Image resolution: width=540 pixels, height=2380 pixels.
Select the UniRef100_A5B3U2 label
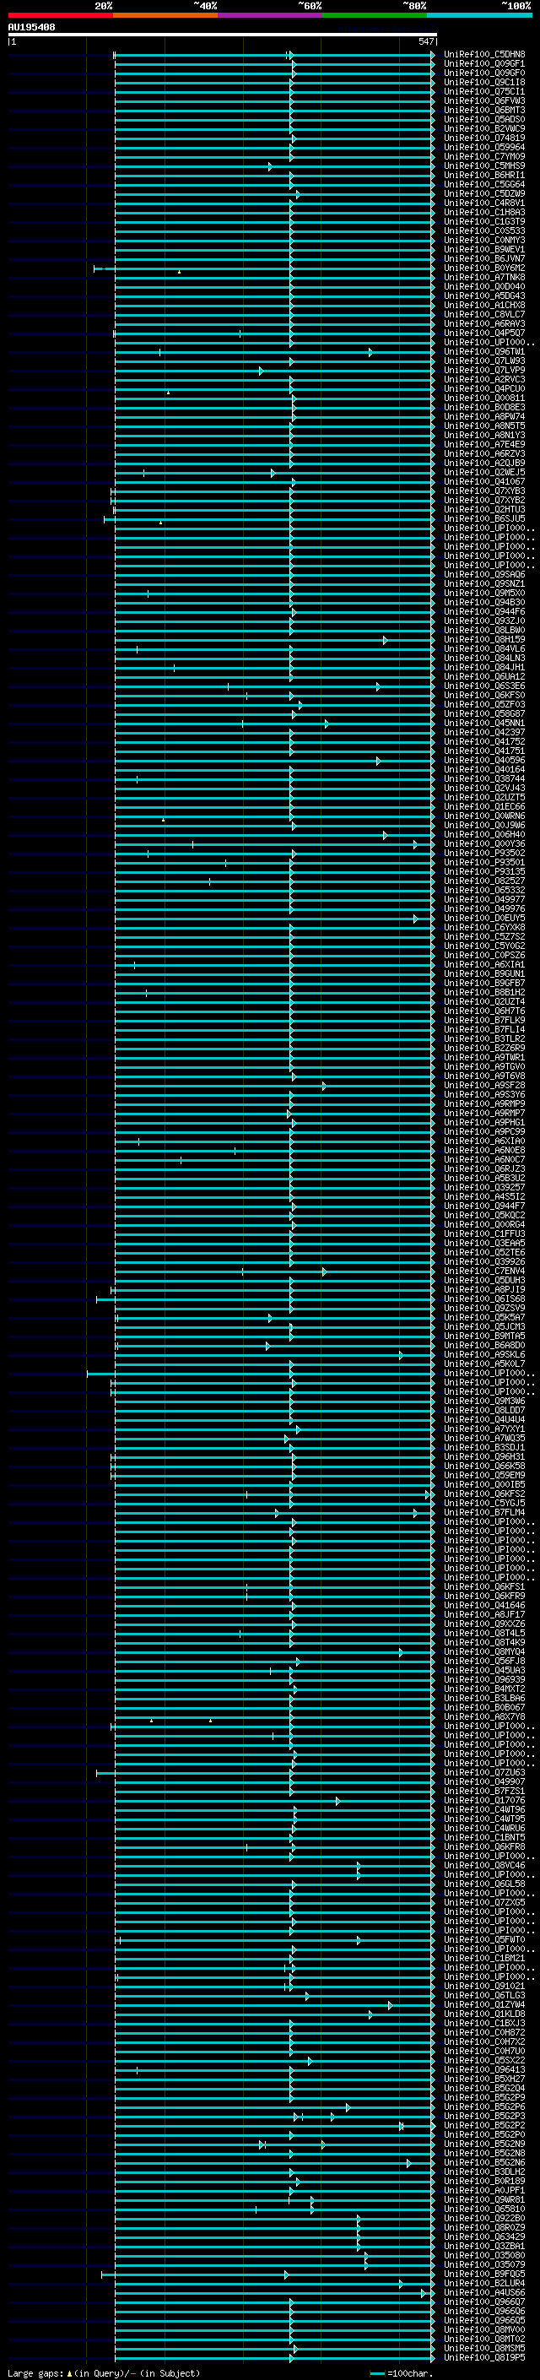click(484, 1178)
